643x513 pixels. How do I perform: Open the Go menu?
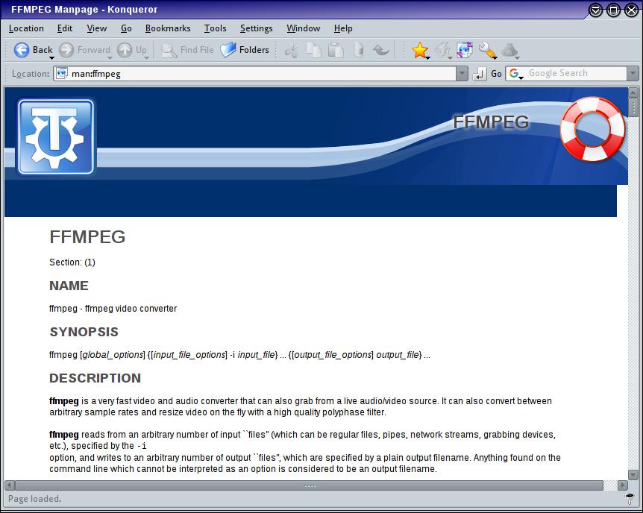pos(126,28)
